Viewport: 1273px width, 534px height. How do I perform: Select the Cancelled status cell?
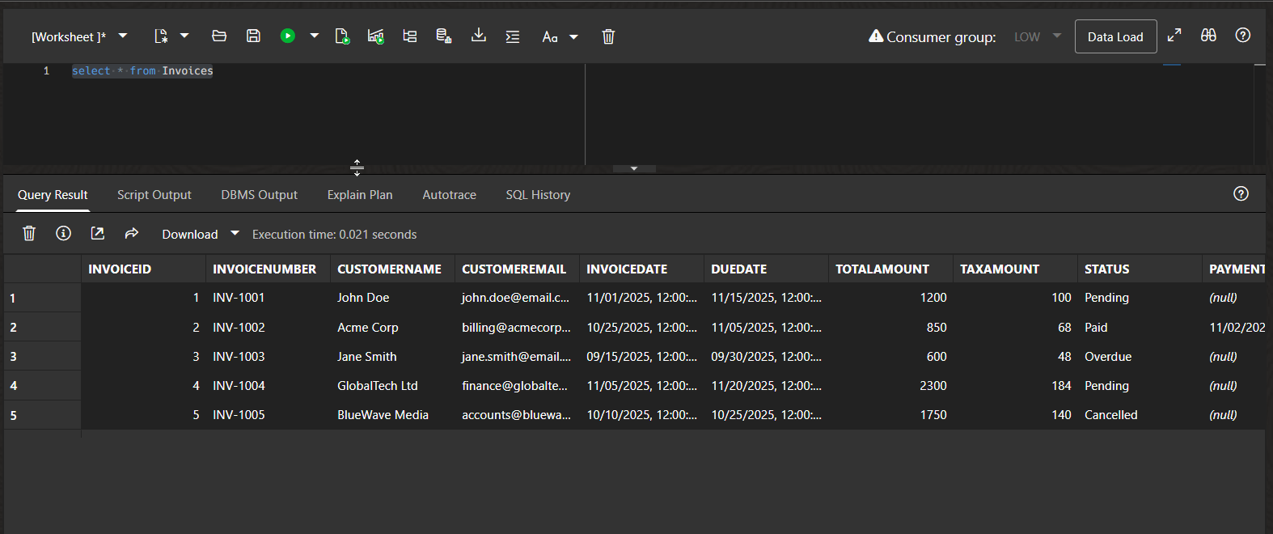point(1140,415)
